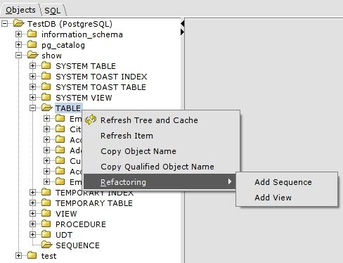Image resolution: width=343 pixels, height=263 pixels.
Task: Expand the test schema node
Action: tap(18, 256)
